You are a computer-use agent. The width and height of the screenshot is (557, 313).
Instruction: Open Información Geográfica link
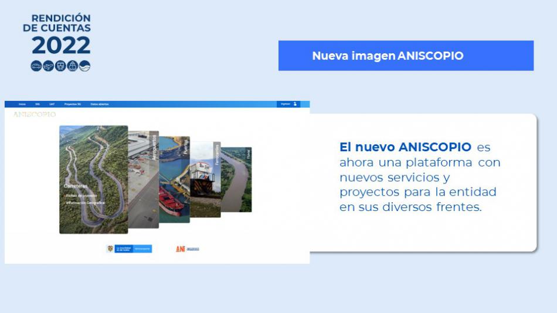tap(85, 202)
